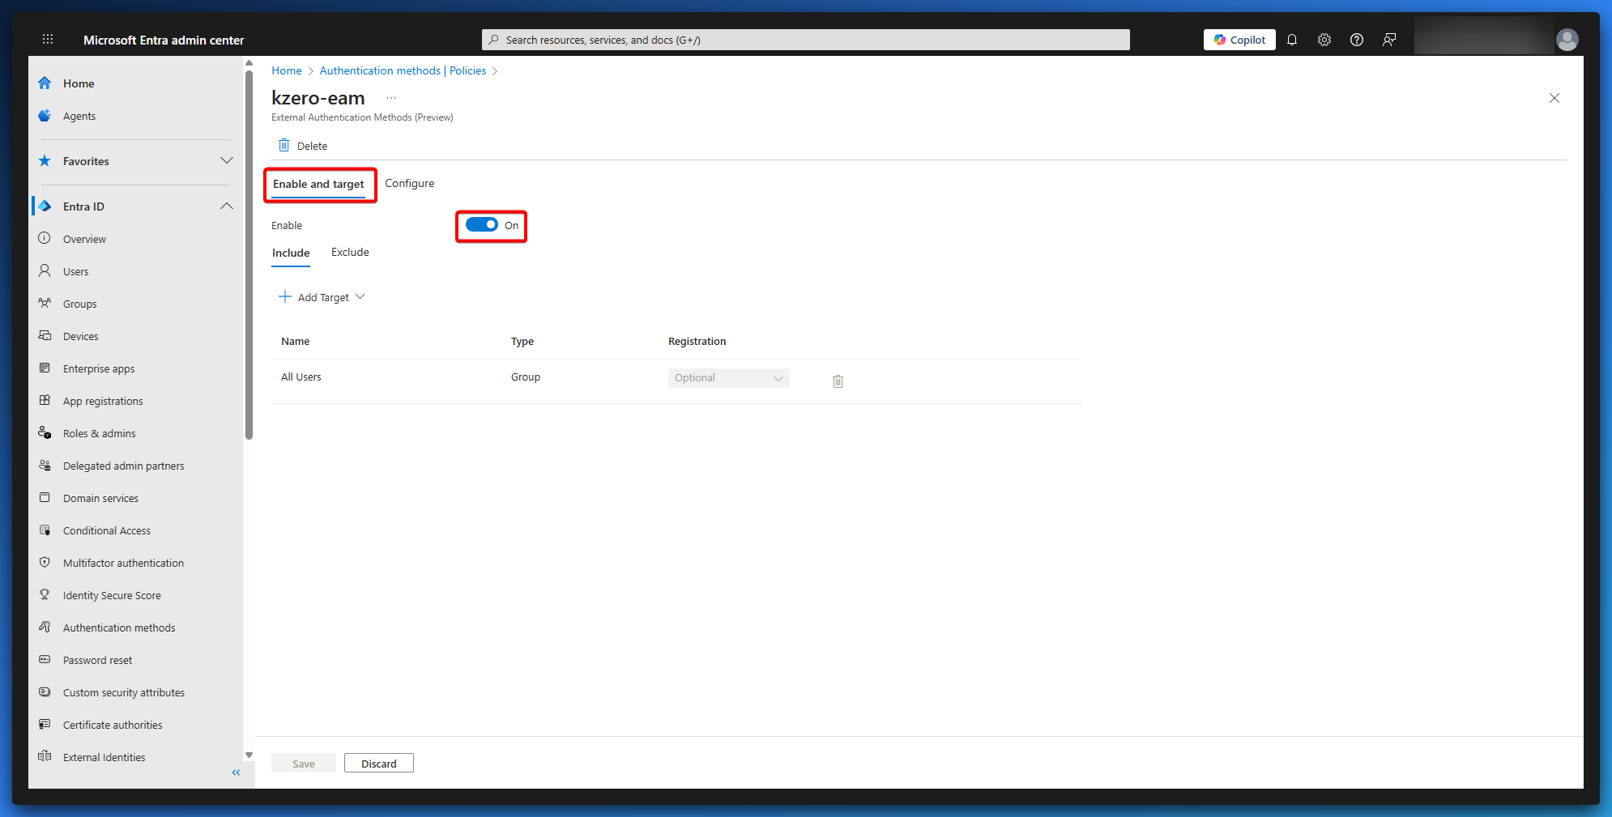Click the Identity Secure Score trophy icon

click(45, 594)
